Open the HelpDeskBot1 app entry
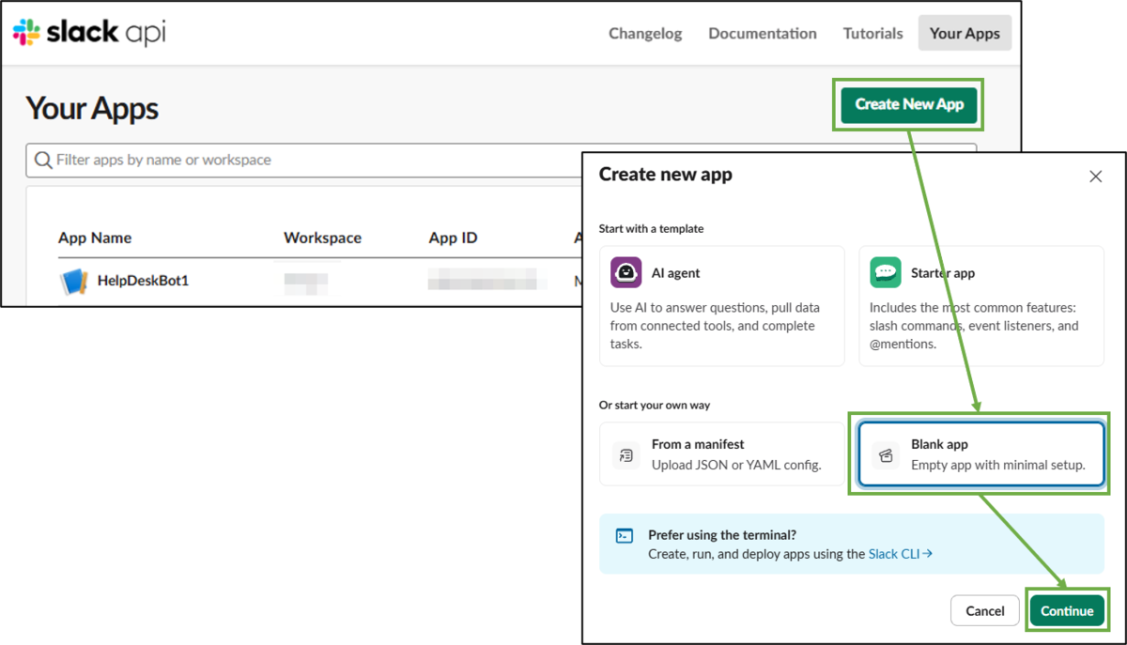1127x645 pixels. click(x=143, y=280)
